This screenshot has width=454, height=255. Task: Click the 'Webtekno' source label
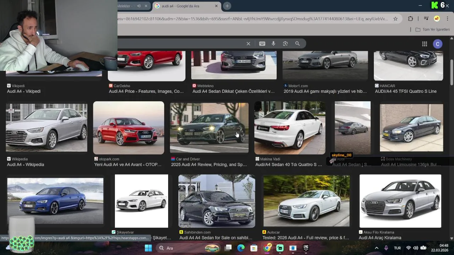coord(206,86)
